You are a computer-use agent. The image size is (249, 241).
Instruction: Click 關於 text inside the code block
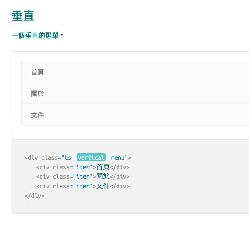(x=103, y=176)
